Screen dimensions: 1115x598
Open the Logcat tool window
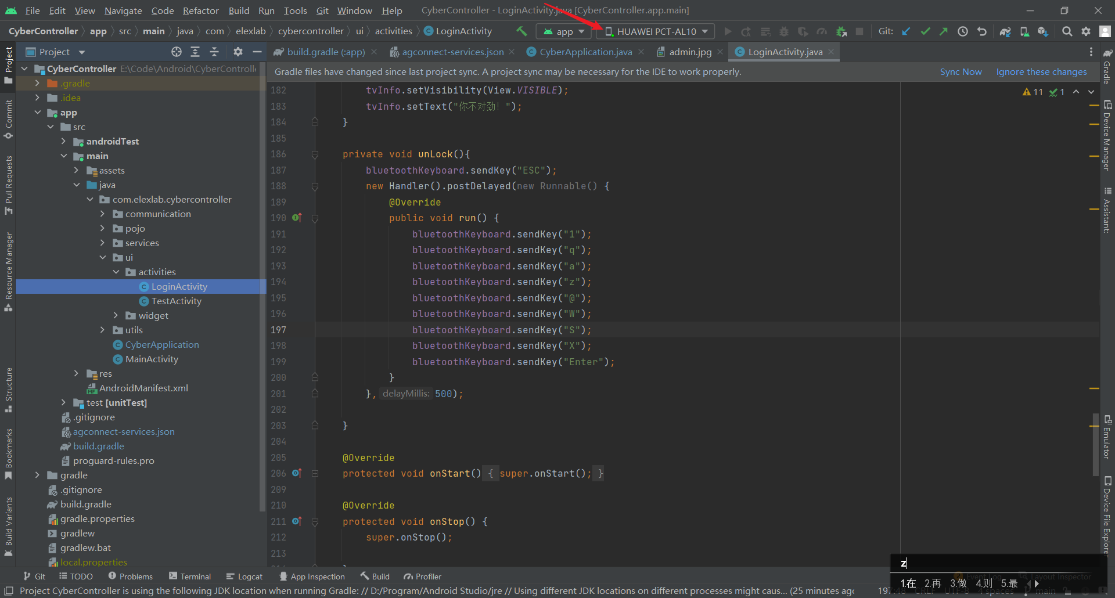(x=244, y=577)
